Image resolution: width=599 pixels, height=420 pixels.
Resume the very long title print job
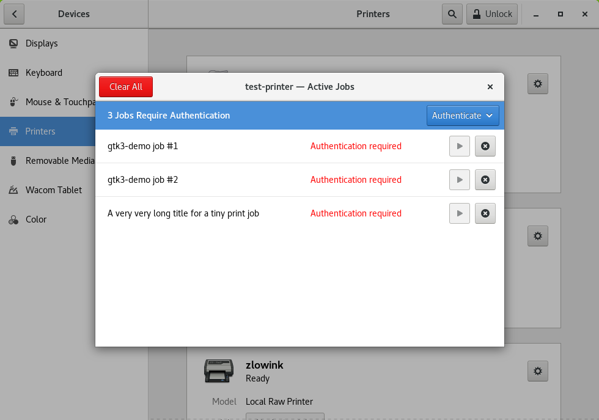pyautogui.click(x=460, y=213)
